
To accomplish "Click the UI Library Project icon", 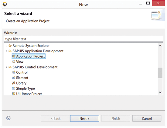I will (x=14, y=93).
